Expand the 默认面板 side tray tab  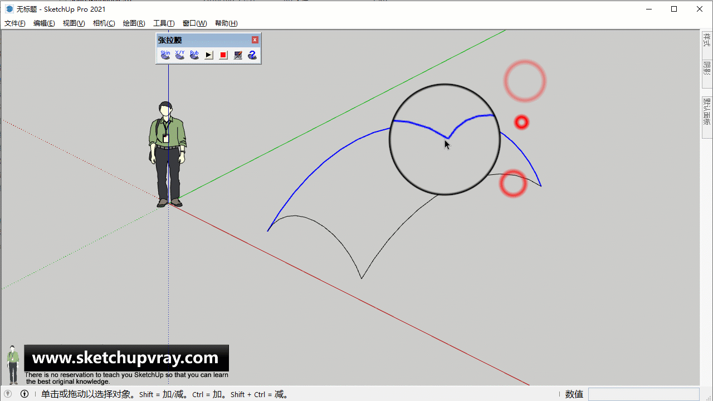[707, 113]
